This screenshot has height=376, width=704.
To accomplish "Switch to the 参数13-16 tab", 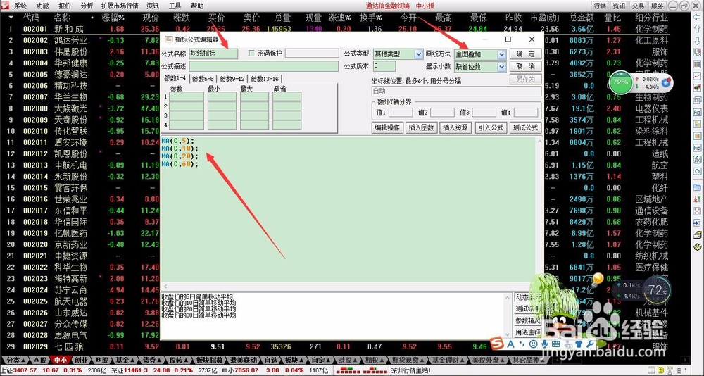I will [x=265, y=79].
